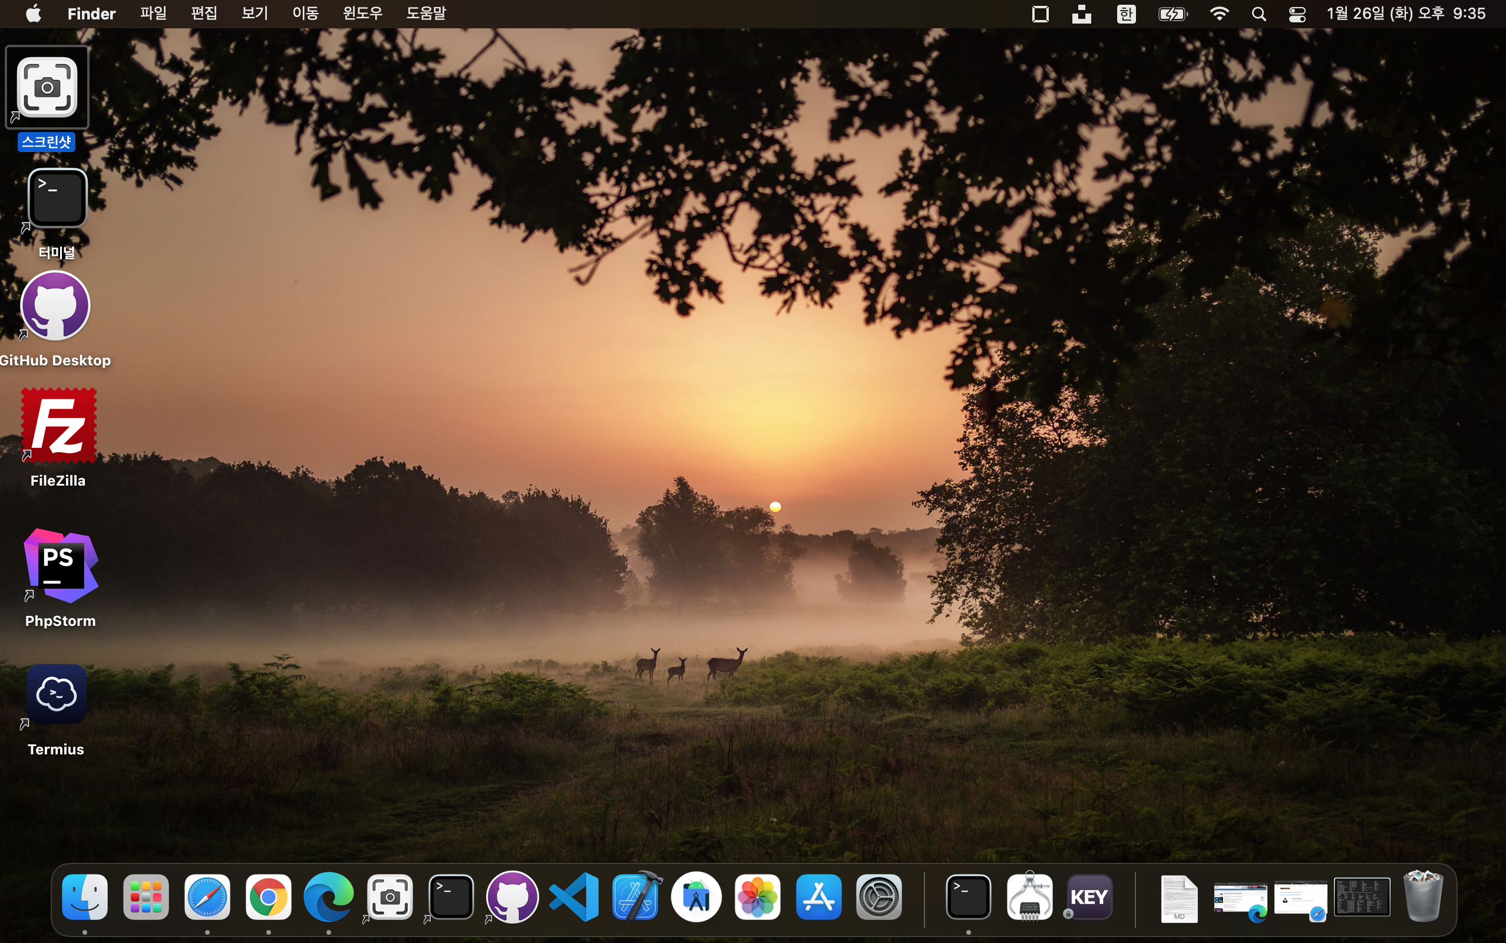Select the PhpStorm desktop shortcut
The height and width of the screenshot is (943, 1506).
tap(61, 566)
